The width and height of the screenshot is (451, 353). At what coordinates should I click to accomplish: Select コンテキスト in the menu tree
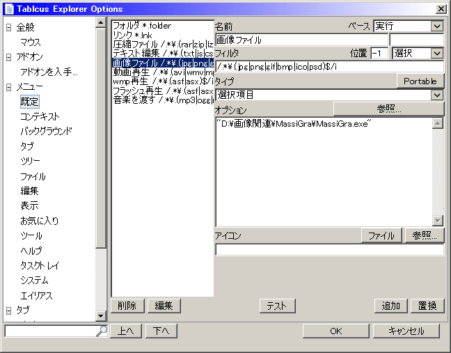point(40,116)
